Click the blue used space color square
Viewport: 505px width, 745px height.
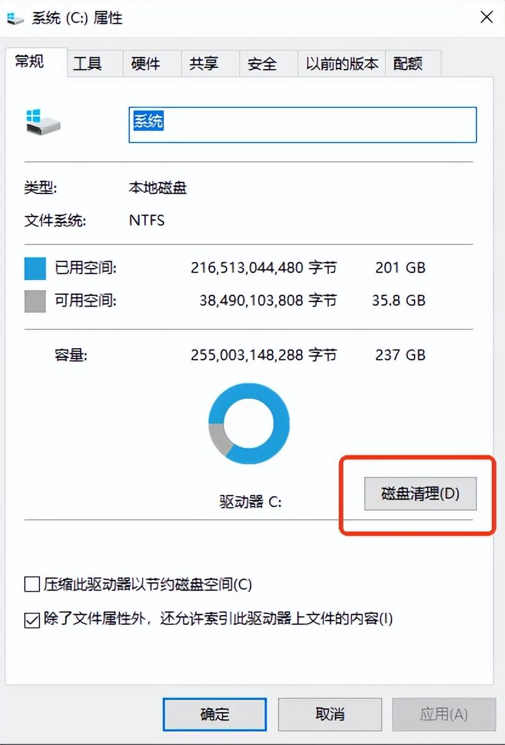coord(35,268)
